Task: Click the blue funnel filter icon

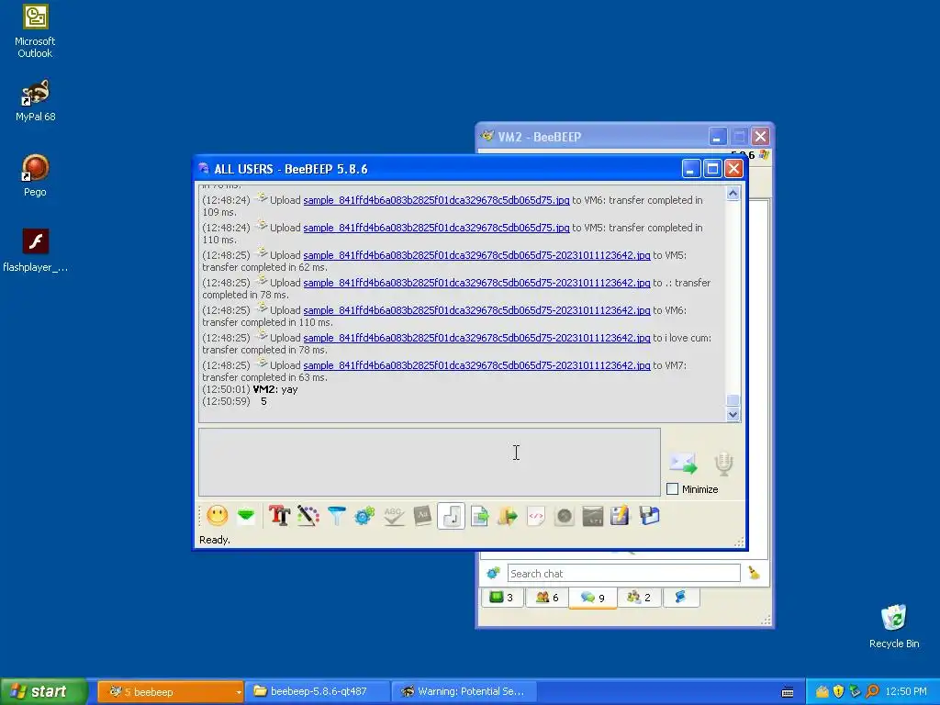Action: [x=336, y=516]
